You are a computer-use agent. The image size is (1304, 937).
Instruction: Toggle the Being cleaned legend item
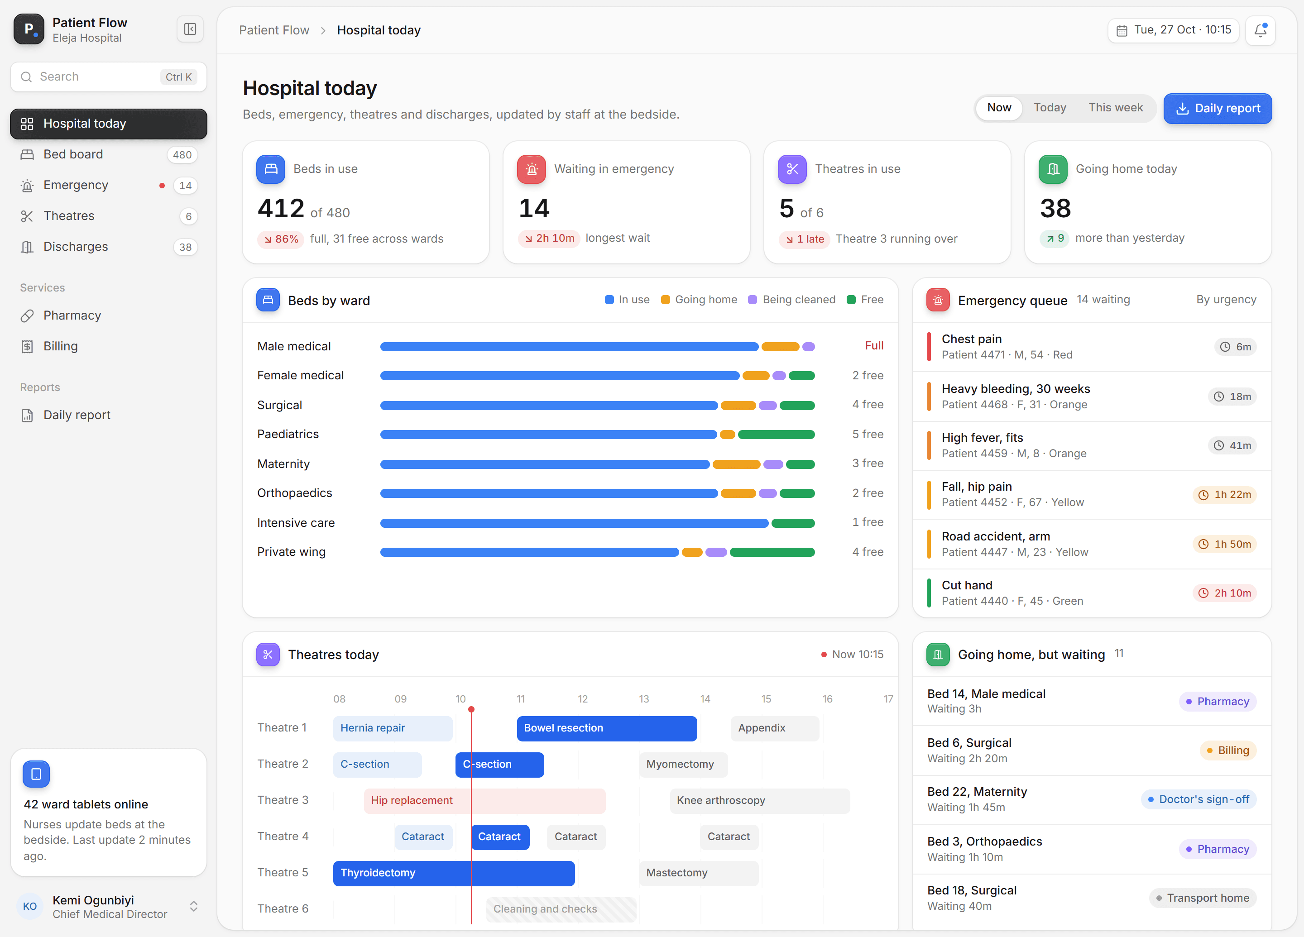792,300
